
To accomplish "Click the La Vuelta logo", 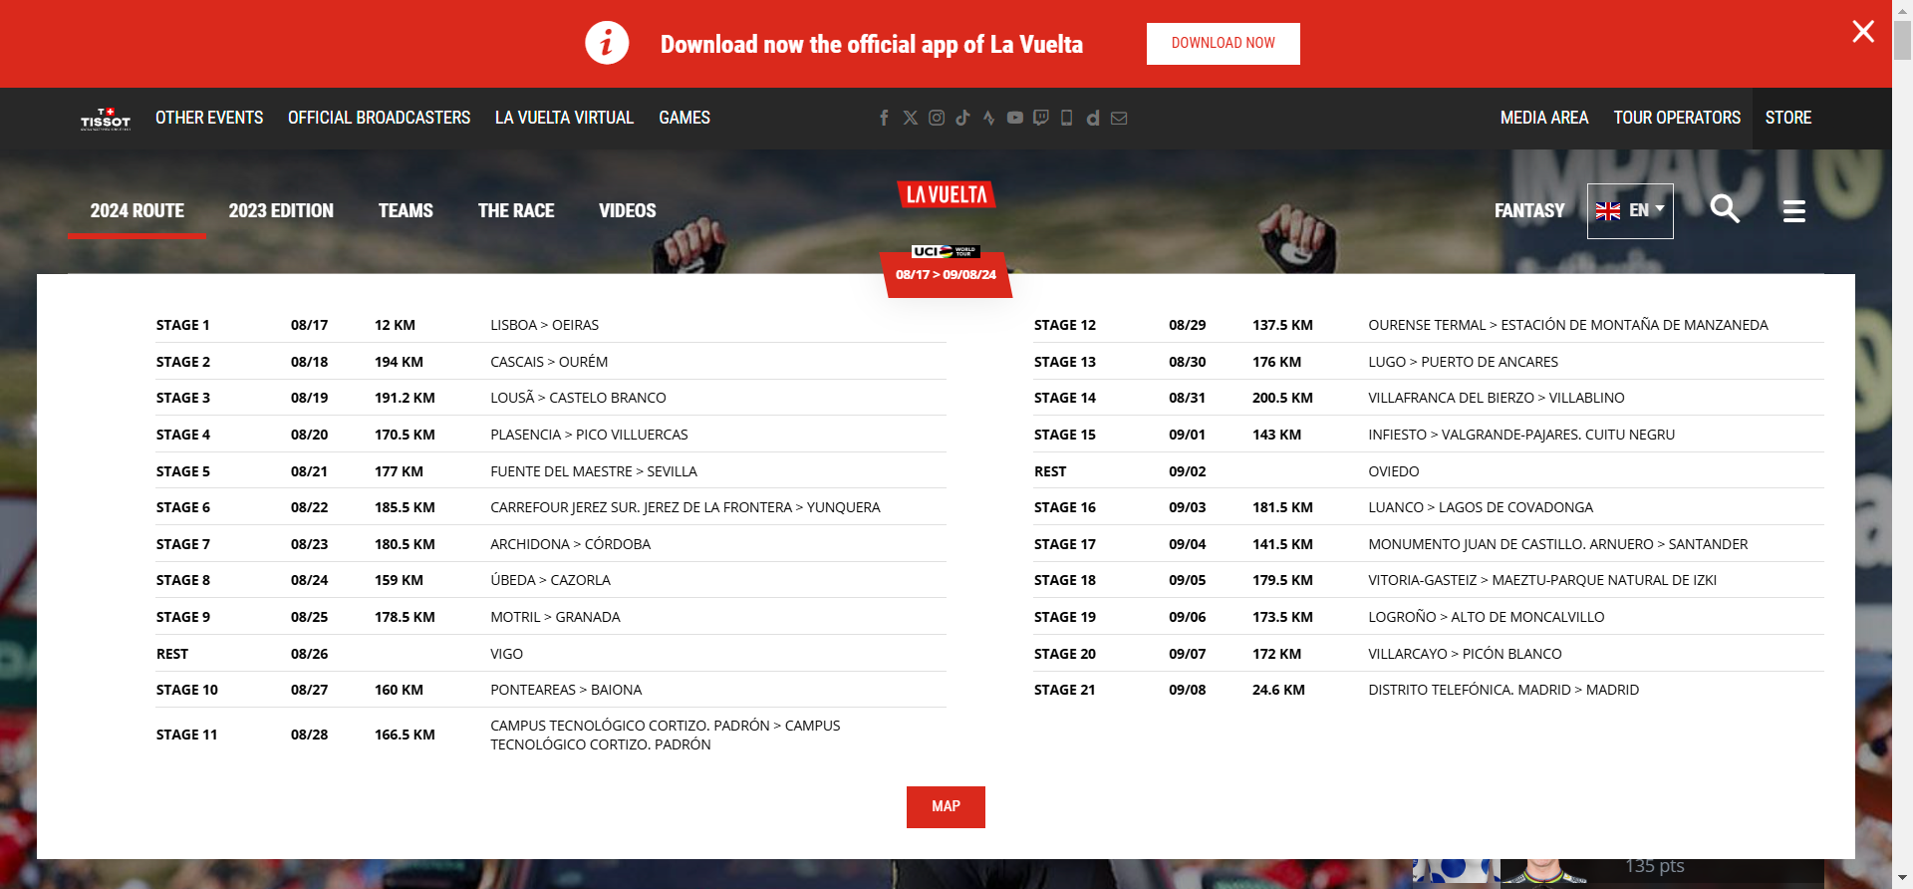I will [946, 194].
